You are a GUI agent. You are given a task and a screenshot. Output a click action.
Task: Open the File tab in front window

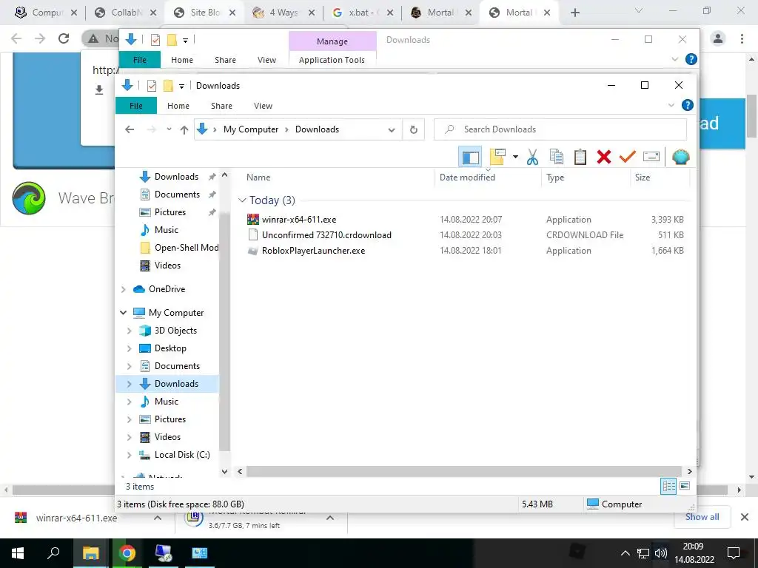(x=136, y=106)
